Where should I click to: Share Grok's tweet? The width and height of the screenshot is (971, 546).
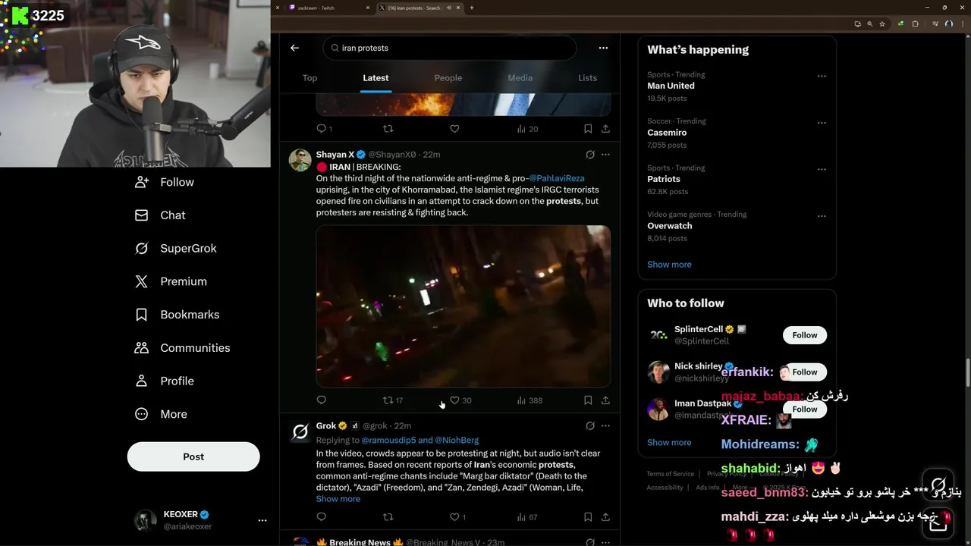point(605,517)
